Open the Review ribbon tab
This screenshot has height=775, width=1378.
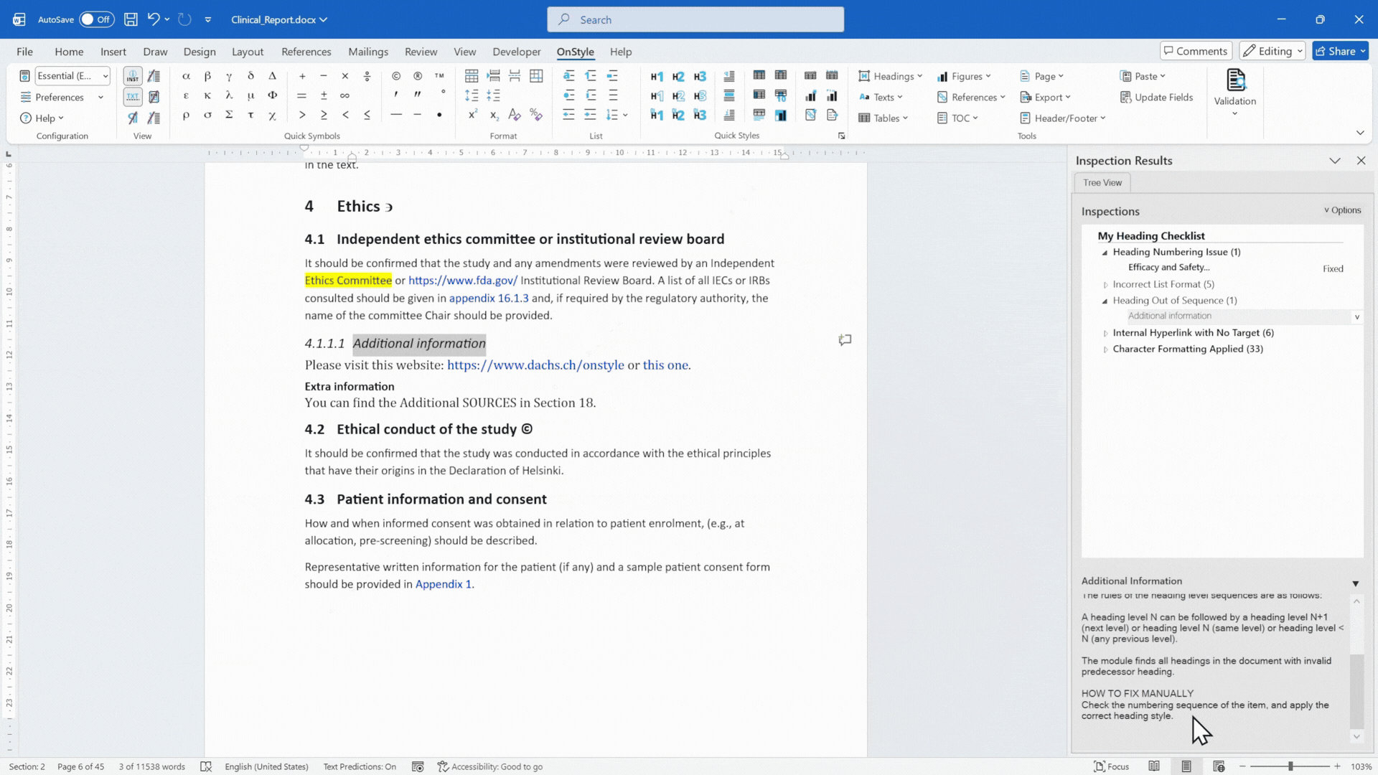[421, 52]
